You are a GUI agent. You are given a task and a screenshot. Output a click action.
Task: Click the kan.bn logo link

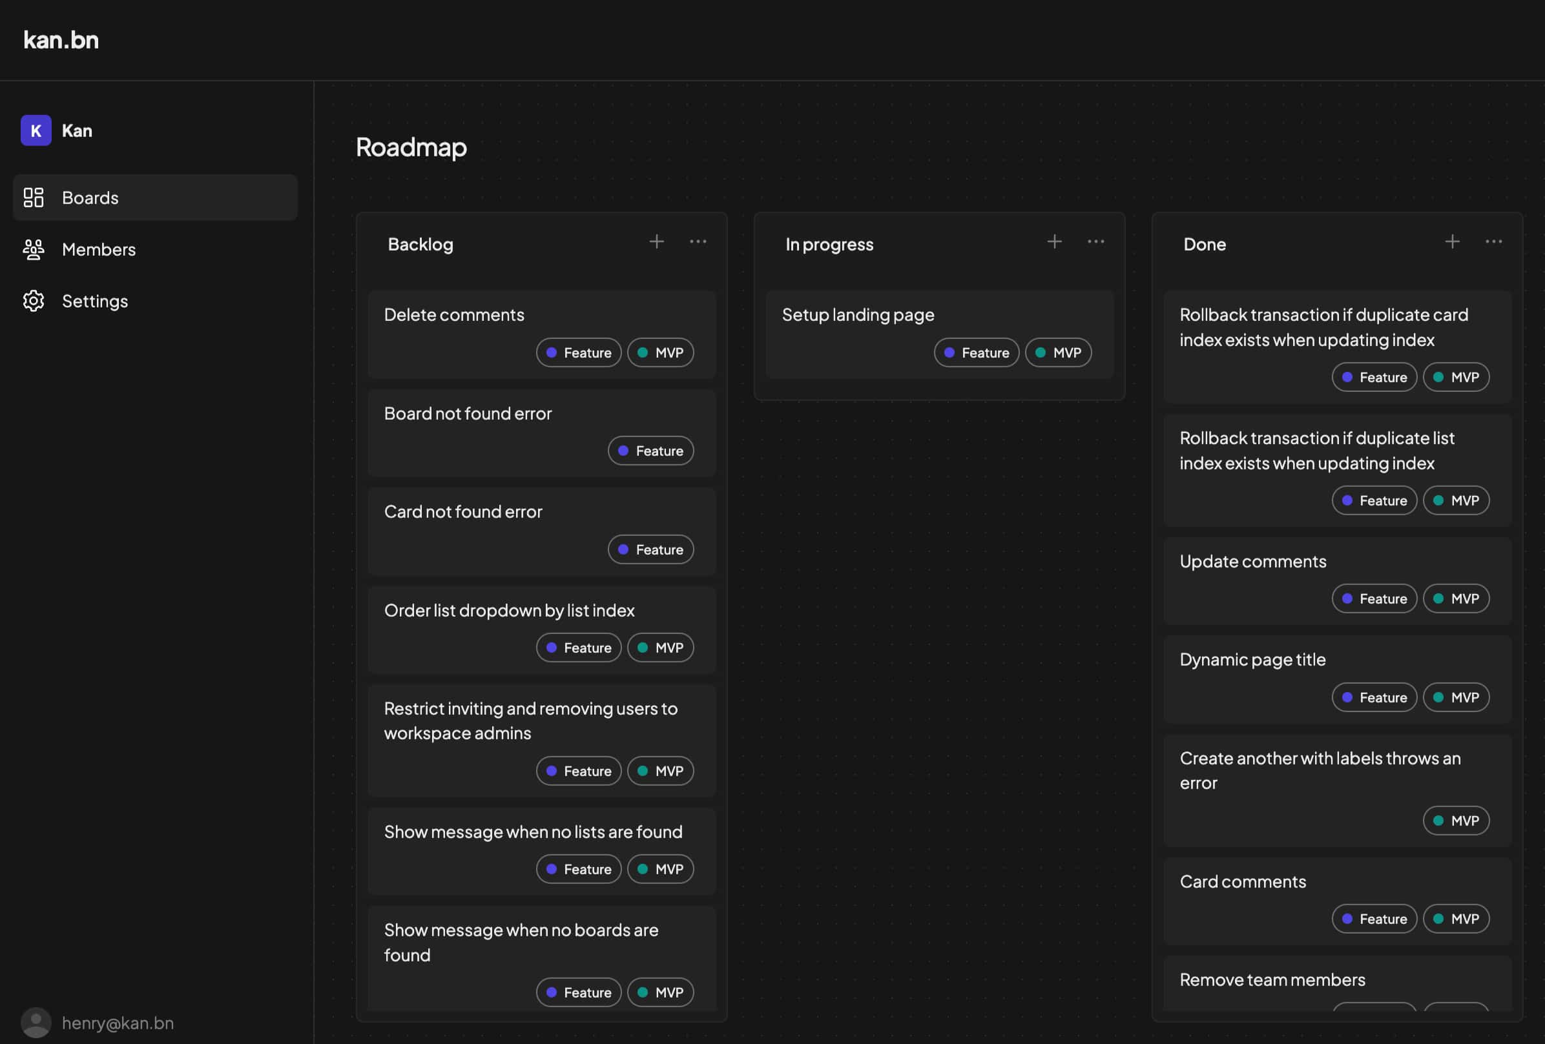61,40
